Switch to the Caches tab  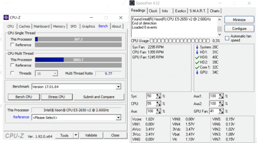24,26
